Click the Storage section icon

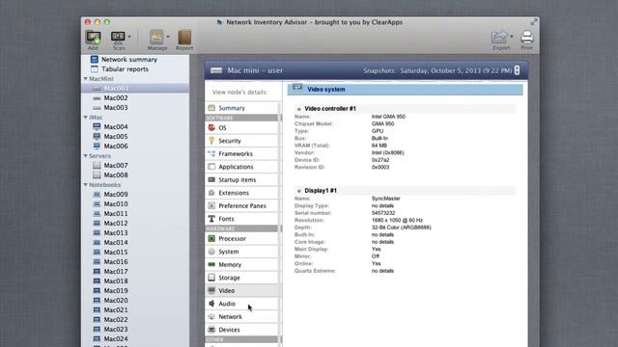211,278
